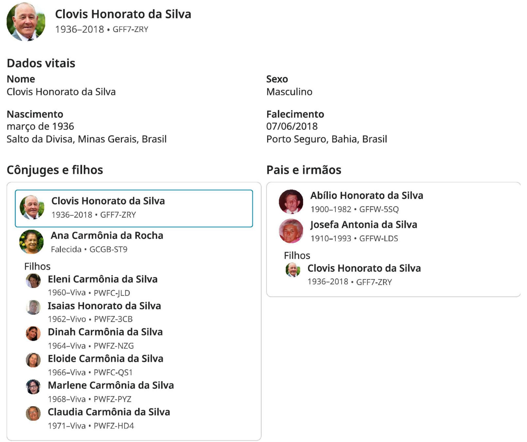Viewport: 527px width, 442px height.
Task: Open the Isaias Honorato da Silva name link
Action: point(104,306)
